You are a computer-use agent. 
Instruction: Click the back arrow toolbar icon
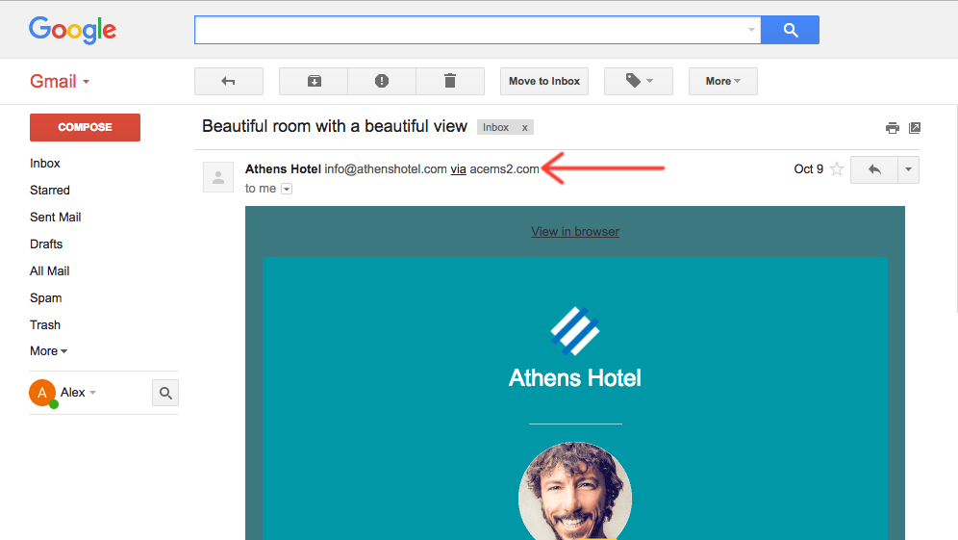click(229, 82)
